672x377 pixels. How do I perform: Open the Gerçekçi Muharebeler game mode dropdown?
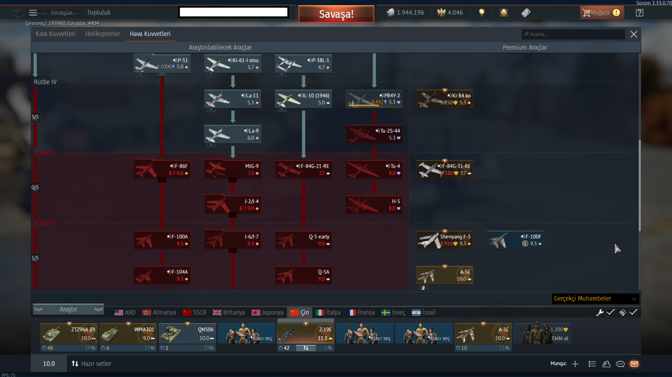pyautogui.click(x=595, y=298)
